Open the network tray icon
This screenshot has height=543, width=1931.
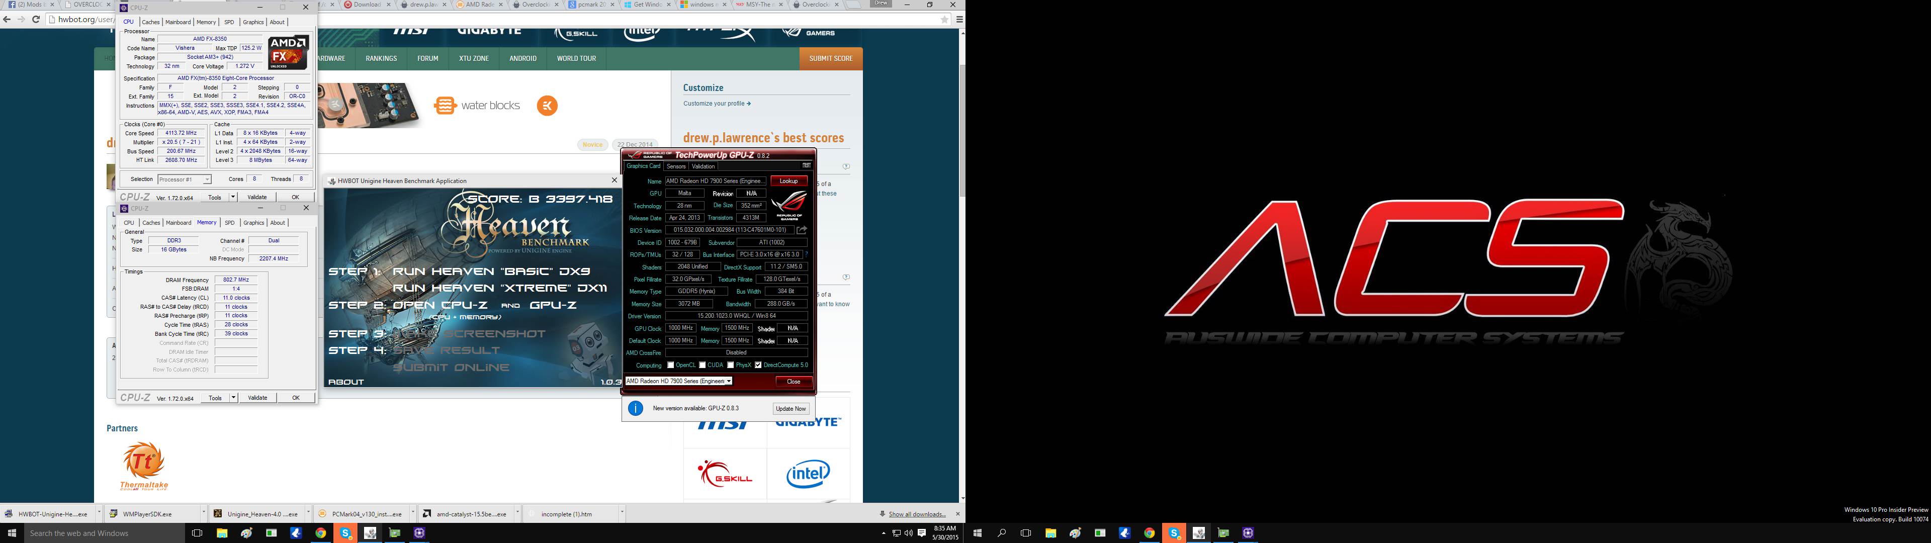[x=897, y=533]
